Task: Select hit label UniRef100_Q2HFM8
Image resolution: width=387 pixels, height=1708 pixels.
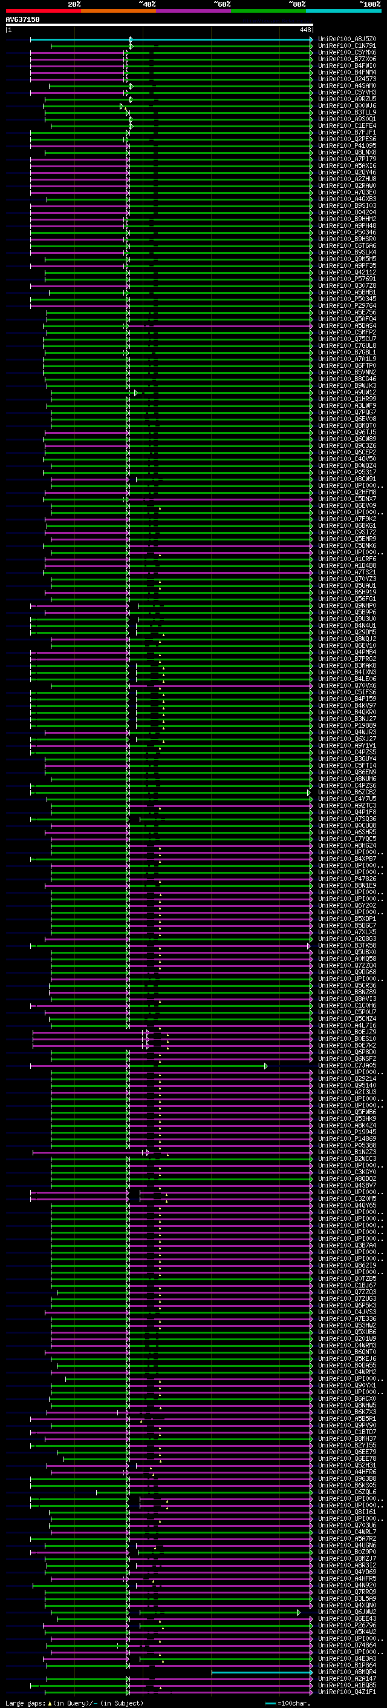Action: pyautogui.click(x=347, y=492)
